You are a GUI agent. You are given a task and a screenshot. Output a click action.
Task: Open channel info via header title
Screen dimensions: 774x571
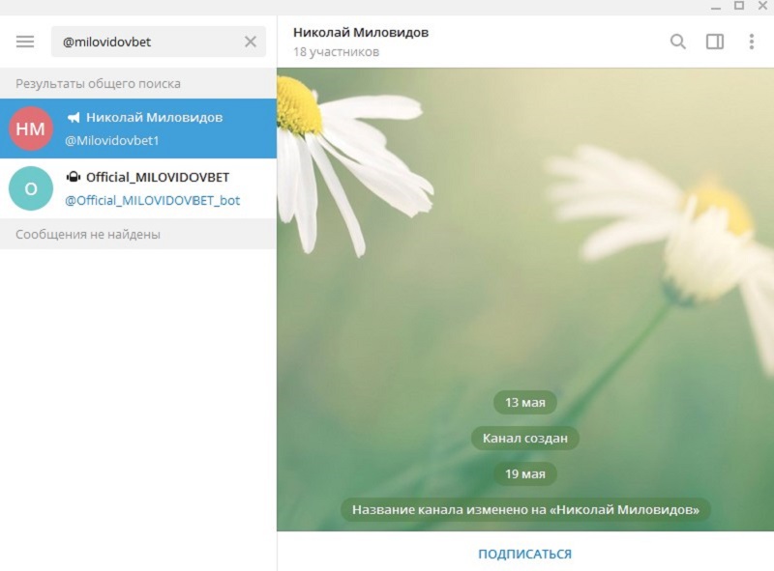[361, 33]
